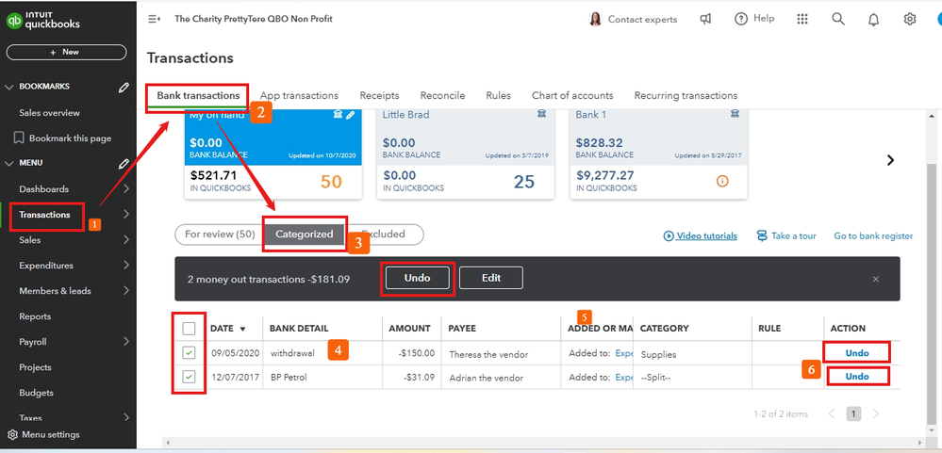Open the search magnifier icon
Image resolution: width=942 pixels, height=453 pixels.
pyautogui.click(x=838, y=19)
